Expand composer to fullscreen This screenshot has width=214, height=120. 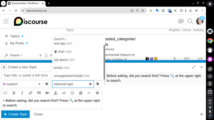[x=194, y=67]
